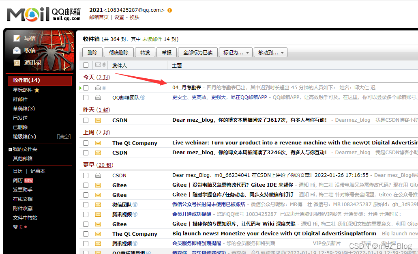This screenshot has height=254, width=418.
Task: Click the red dot beside 贺卡
Action: click(26, 227)
